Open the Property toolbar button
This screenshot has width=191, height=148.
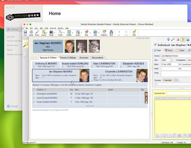click(x=104, y=33)
